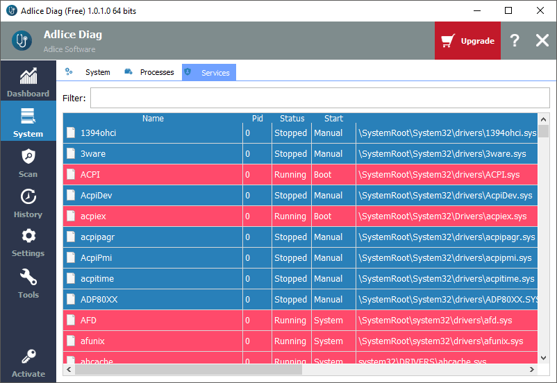Select the Services tab
This screenshot has width=557, height=383.
(209, 72)
